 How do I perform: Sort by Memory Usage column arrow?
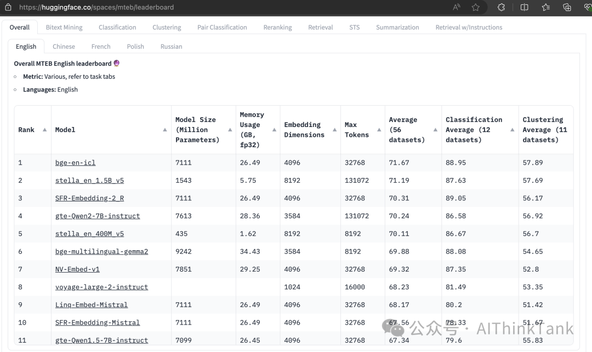tap(274, 130)
